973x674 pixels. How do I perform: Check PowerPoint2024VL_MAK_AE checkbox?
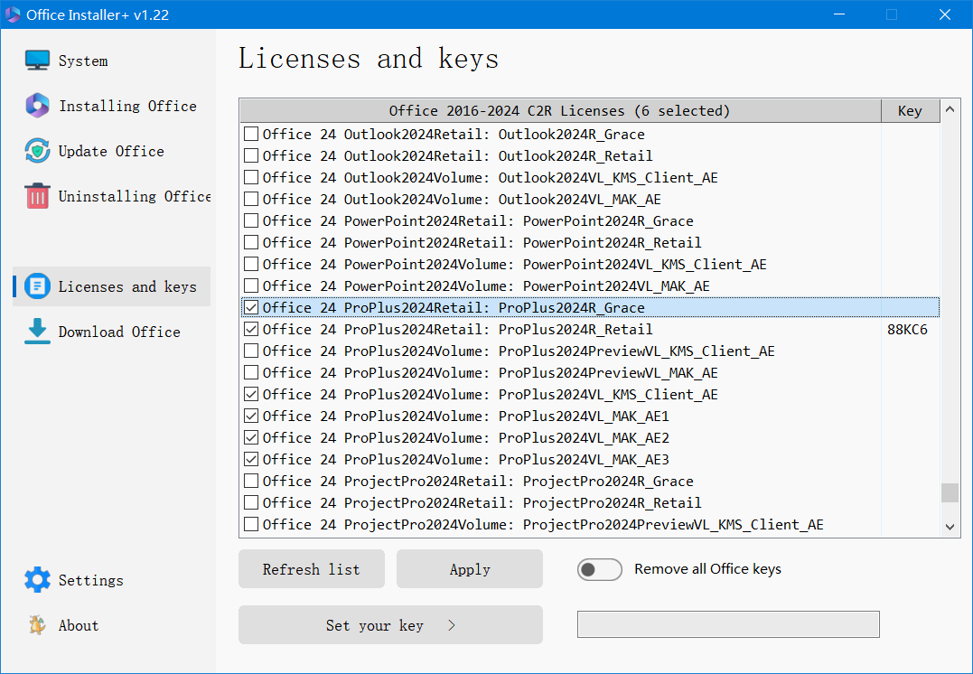coord(251,286)
